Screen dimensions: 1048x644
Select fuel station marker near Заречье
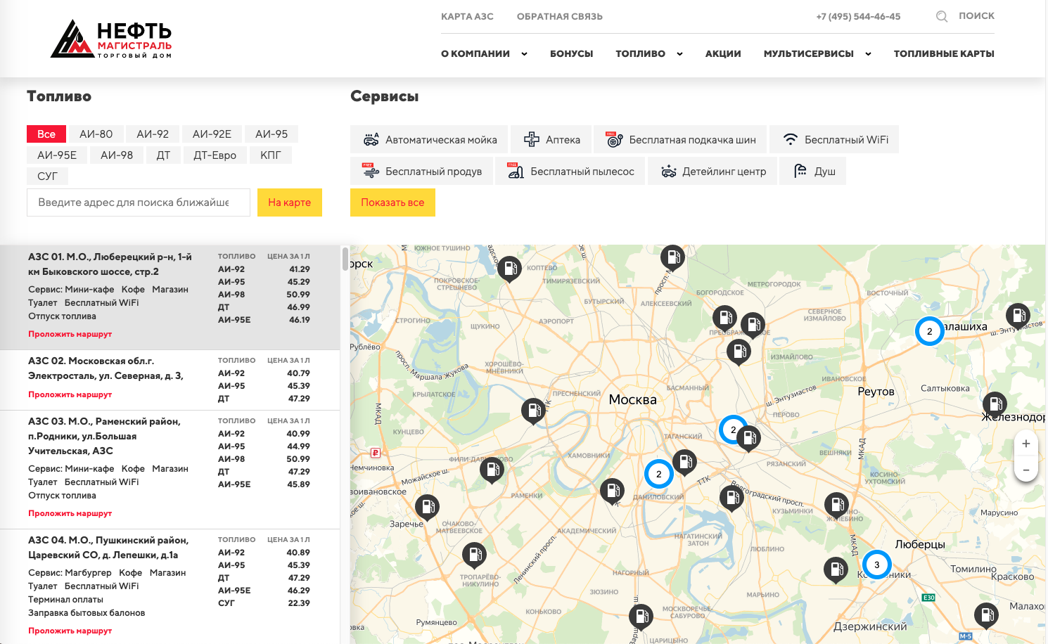(427, 508)
